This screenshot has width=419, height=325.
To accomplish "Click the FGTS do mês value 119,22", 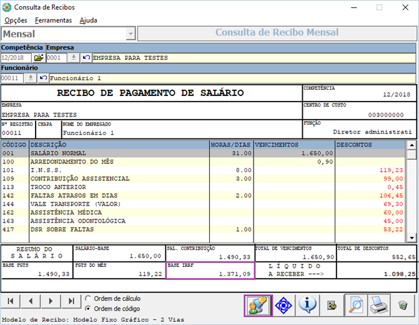I will 150,274.
